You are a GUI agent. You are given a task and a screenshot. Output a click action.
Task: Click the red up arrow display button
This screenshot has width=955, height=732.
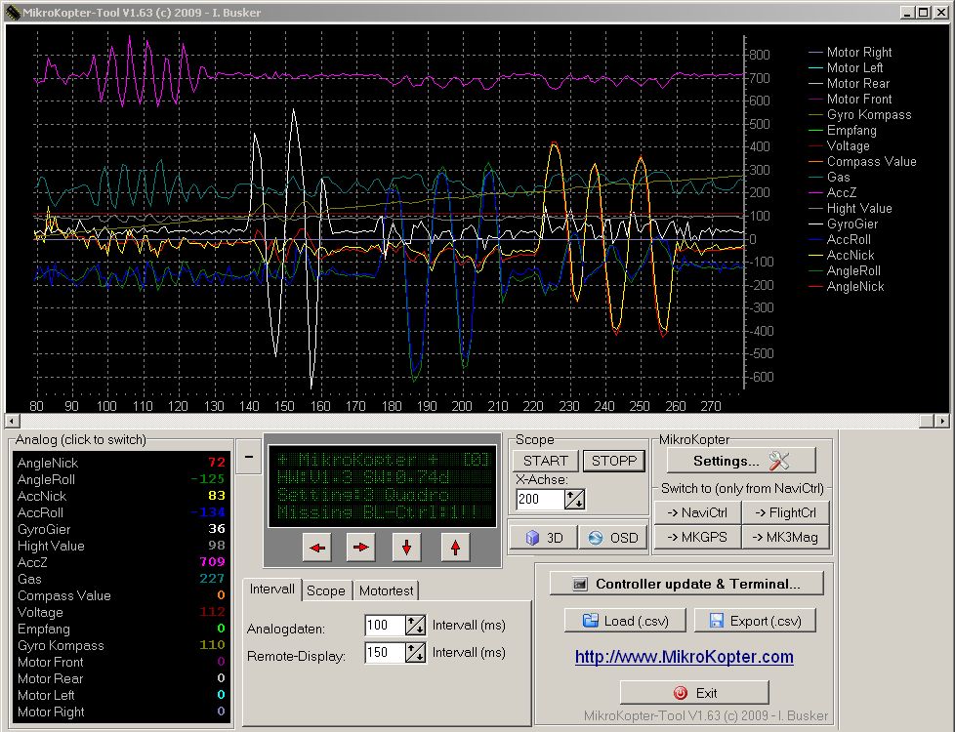(455, 547)
